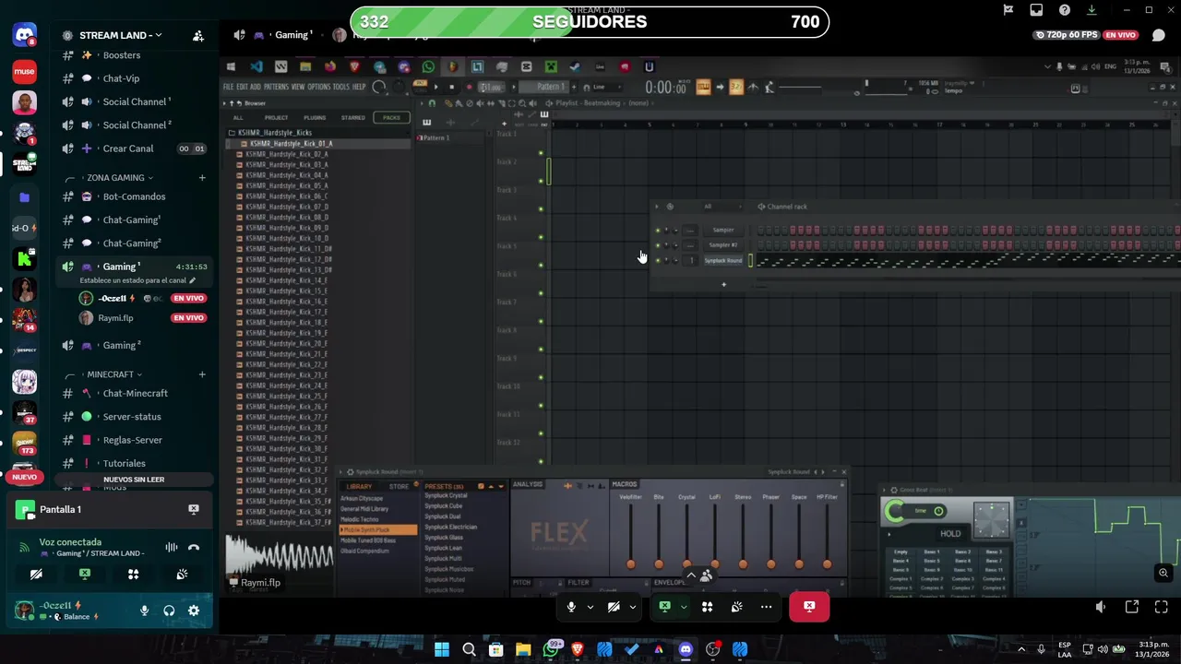
Task: Open the Server-status channel
Action: pyautogui.click(x=133, y=417)
